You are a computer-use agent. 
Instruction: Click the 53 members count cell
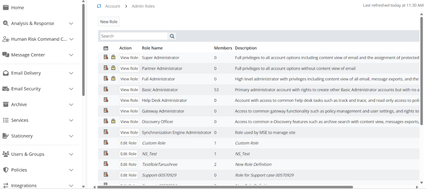coord(216,90)
